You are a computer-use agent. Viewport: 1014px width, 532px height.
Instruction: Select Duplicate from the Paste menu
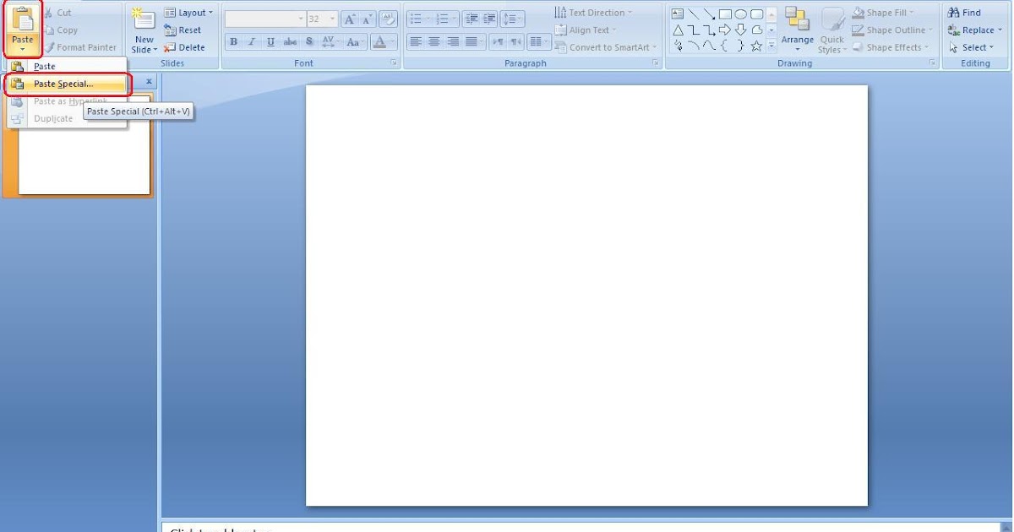pos(54,118)
